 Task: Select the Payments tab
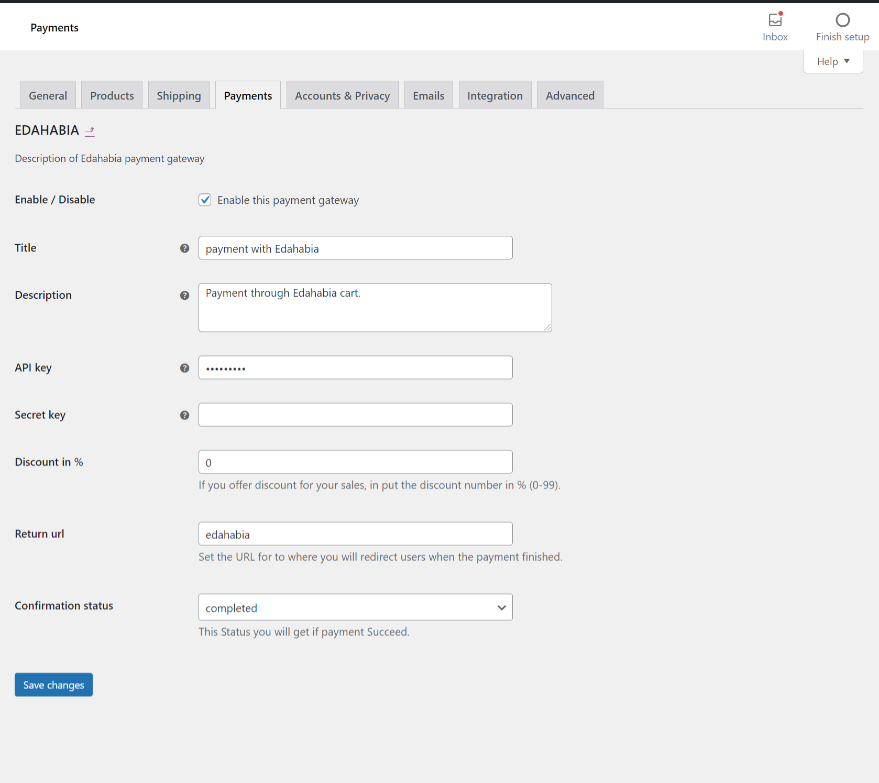[248, 95]
